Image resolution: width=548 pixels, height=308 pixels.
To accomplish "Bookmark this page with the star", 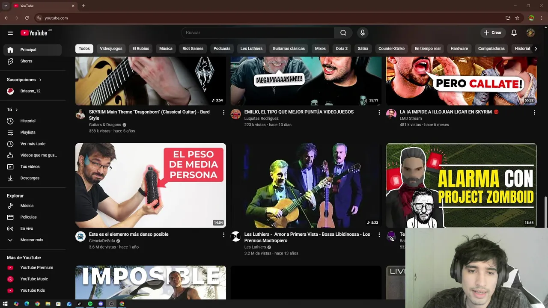I will [517, 18].
